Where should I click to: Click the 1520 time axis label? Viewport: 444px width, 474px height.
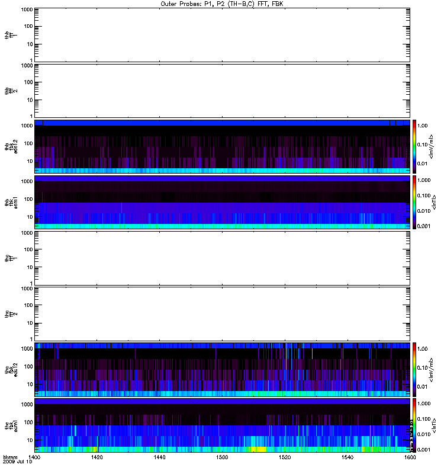(285, 457)
